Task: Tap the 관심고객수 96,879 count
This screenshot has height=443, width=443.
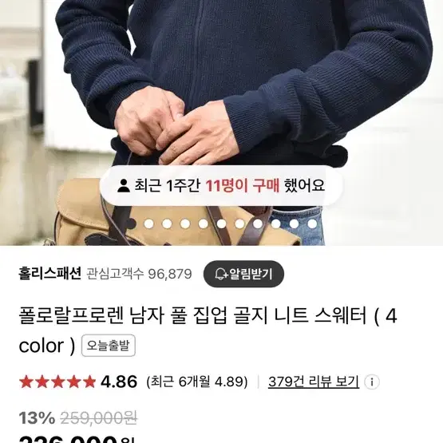Action: 139,274
